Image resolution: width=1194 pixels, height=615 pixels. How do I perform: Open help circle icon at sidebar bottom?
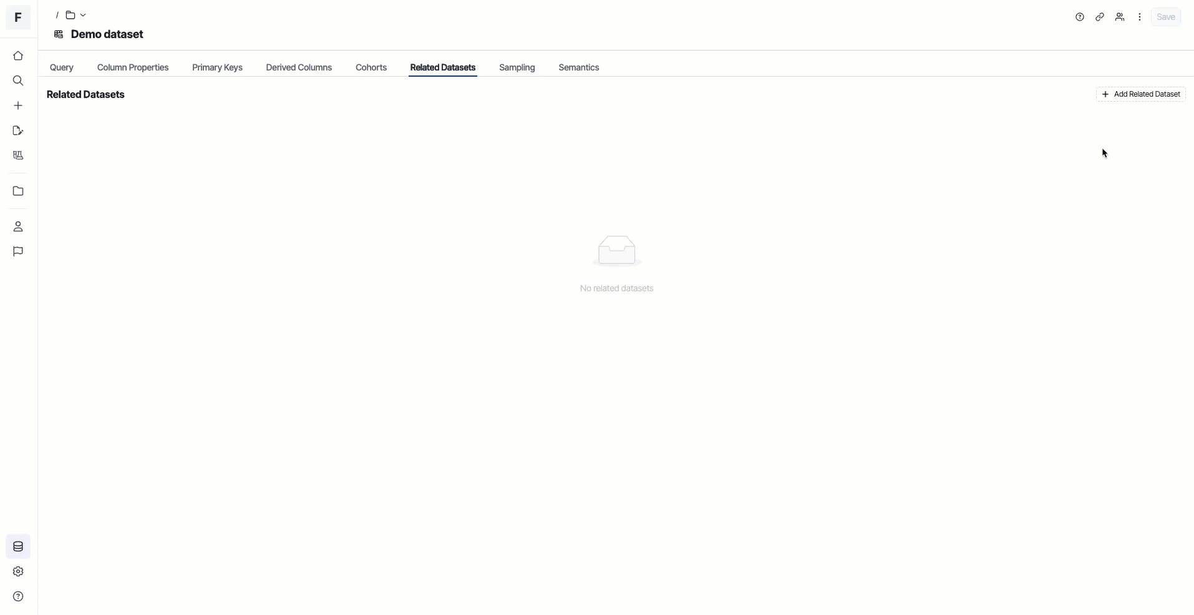(18, 597)
